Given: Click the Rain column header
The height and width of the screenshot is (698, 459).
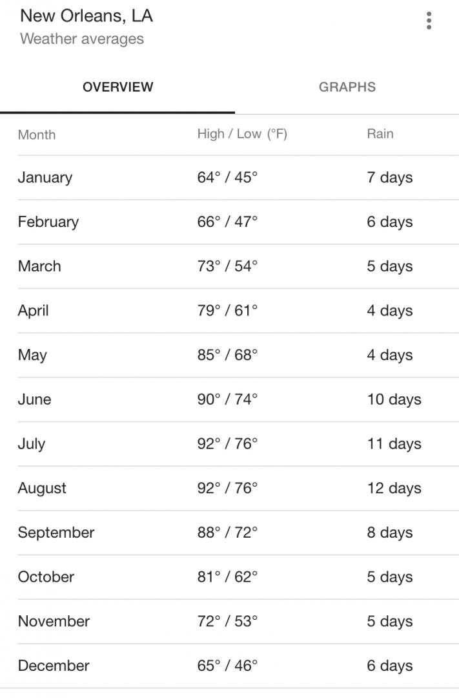Looking at the screenshot, I should point(380,134).
